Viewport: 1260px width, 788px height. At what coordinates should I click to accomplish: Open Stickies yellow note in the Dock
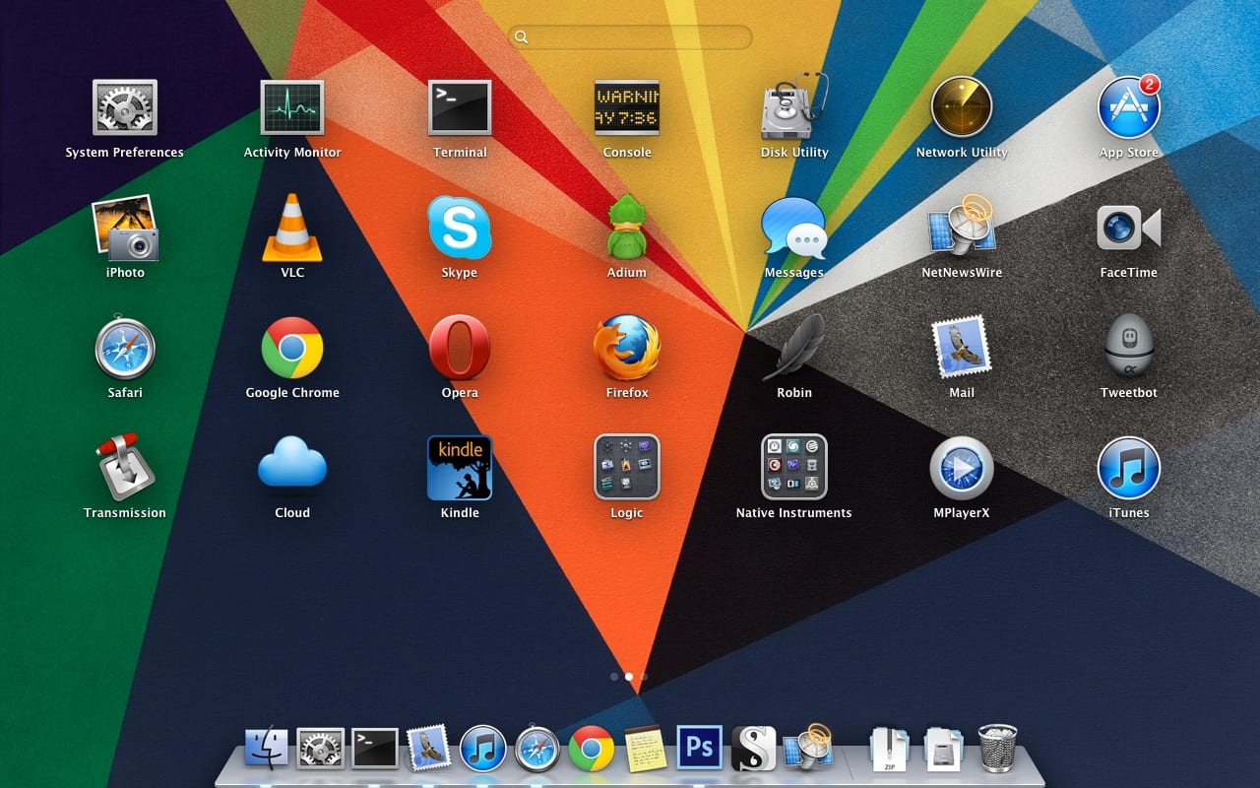(x=645, y=749)
